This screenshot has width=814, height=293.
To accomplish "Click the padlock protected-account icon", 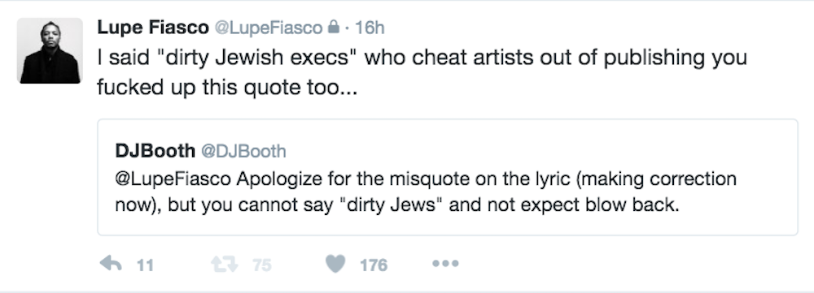I will pyautogui.click(x=334, y=27).
